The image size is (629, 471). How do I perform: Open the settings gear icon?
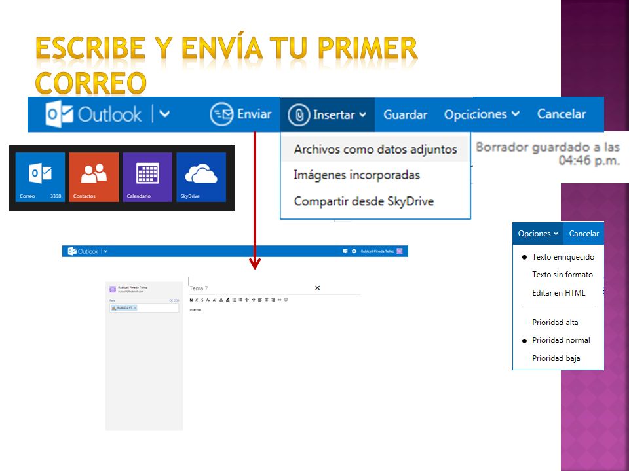(354, 251)
